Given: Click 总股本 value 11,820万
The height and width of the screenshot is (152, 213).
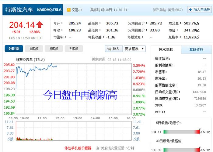Looking at the screenshot, I should point(191,37).
